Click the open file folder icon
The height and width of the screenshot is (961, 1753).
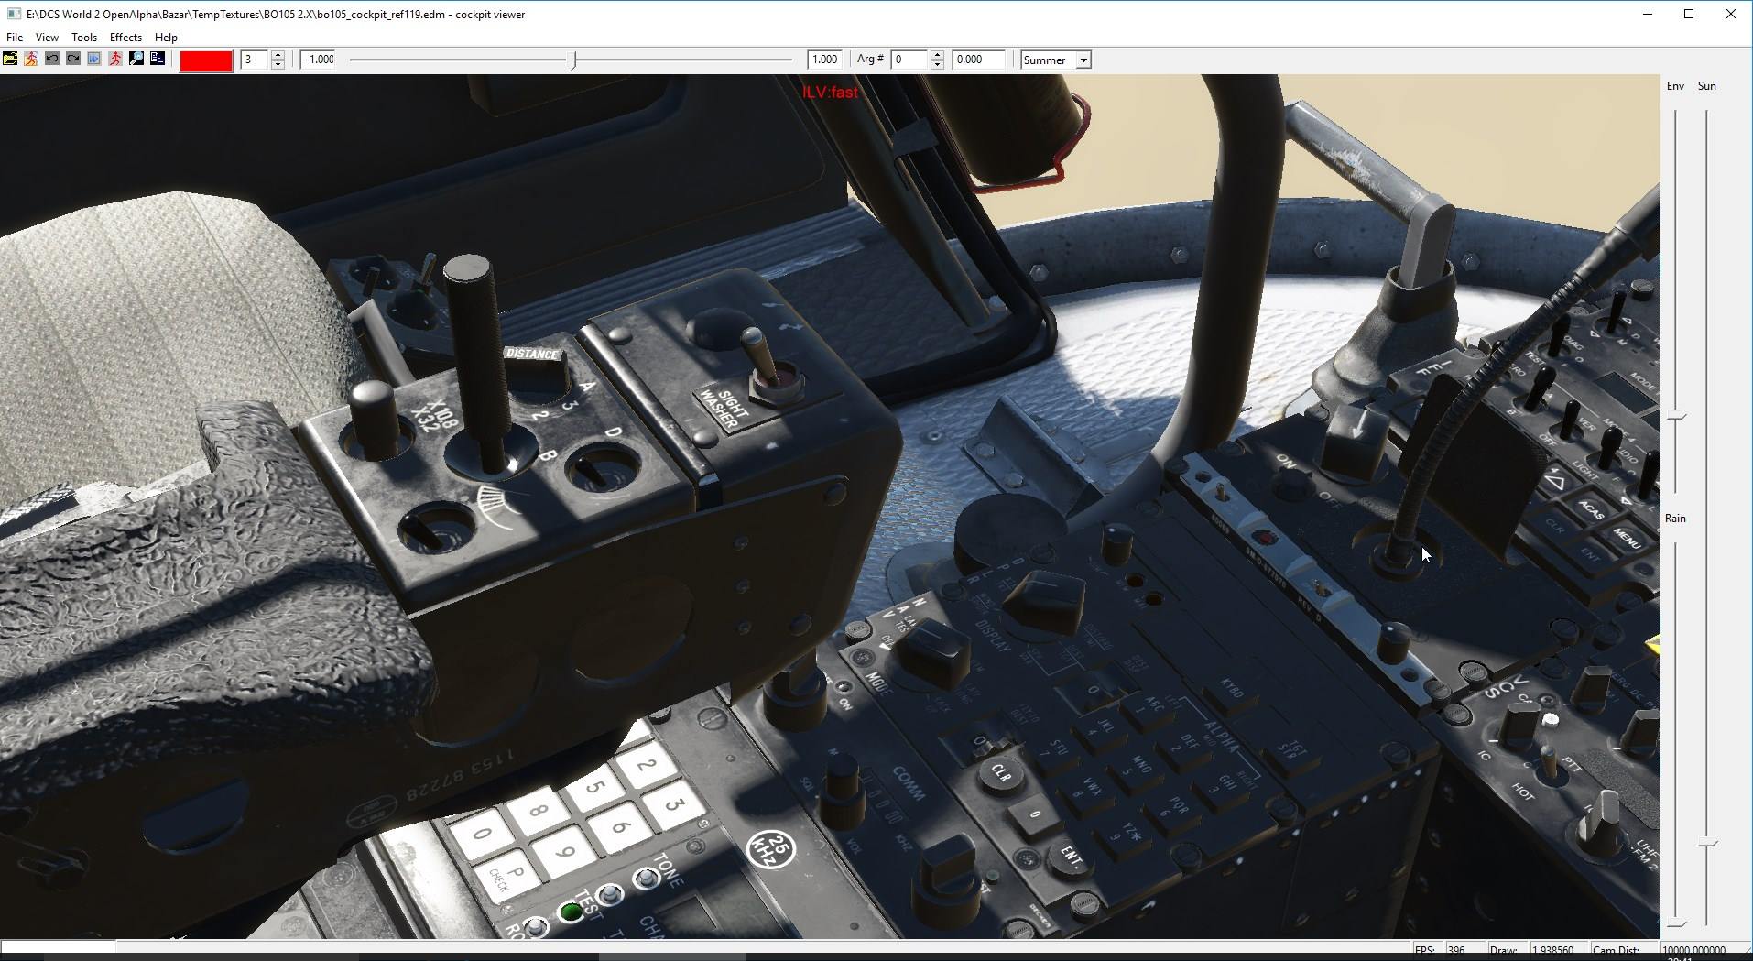10,60
